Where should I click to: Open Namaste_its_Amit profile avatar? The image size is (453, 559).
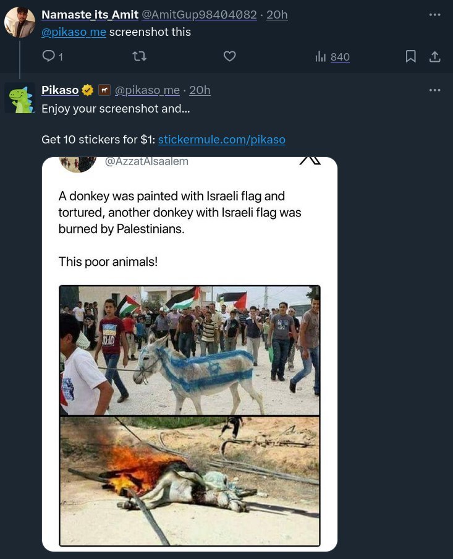(20, 23)
